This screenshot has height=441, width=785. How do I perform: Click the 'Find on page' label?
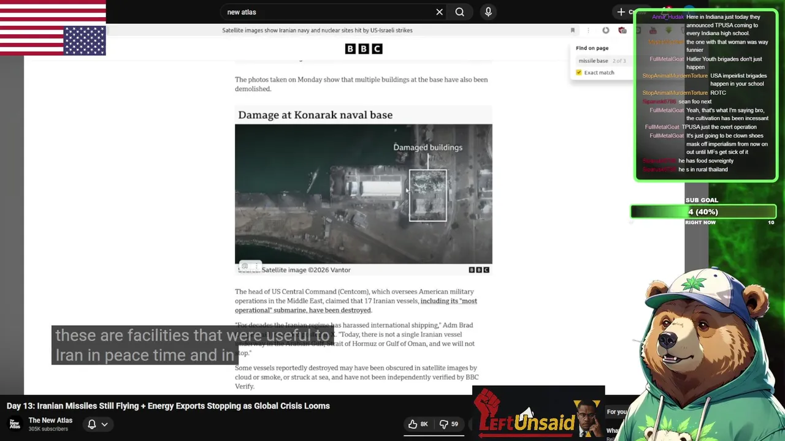tap(592, 48)
